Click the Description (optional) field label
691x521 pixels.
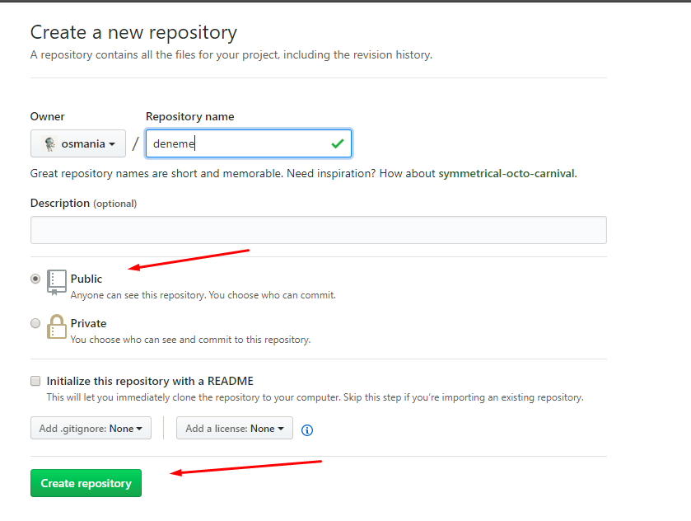83,203
